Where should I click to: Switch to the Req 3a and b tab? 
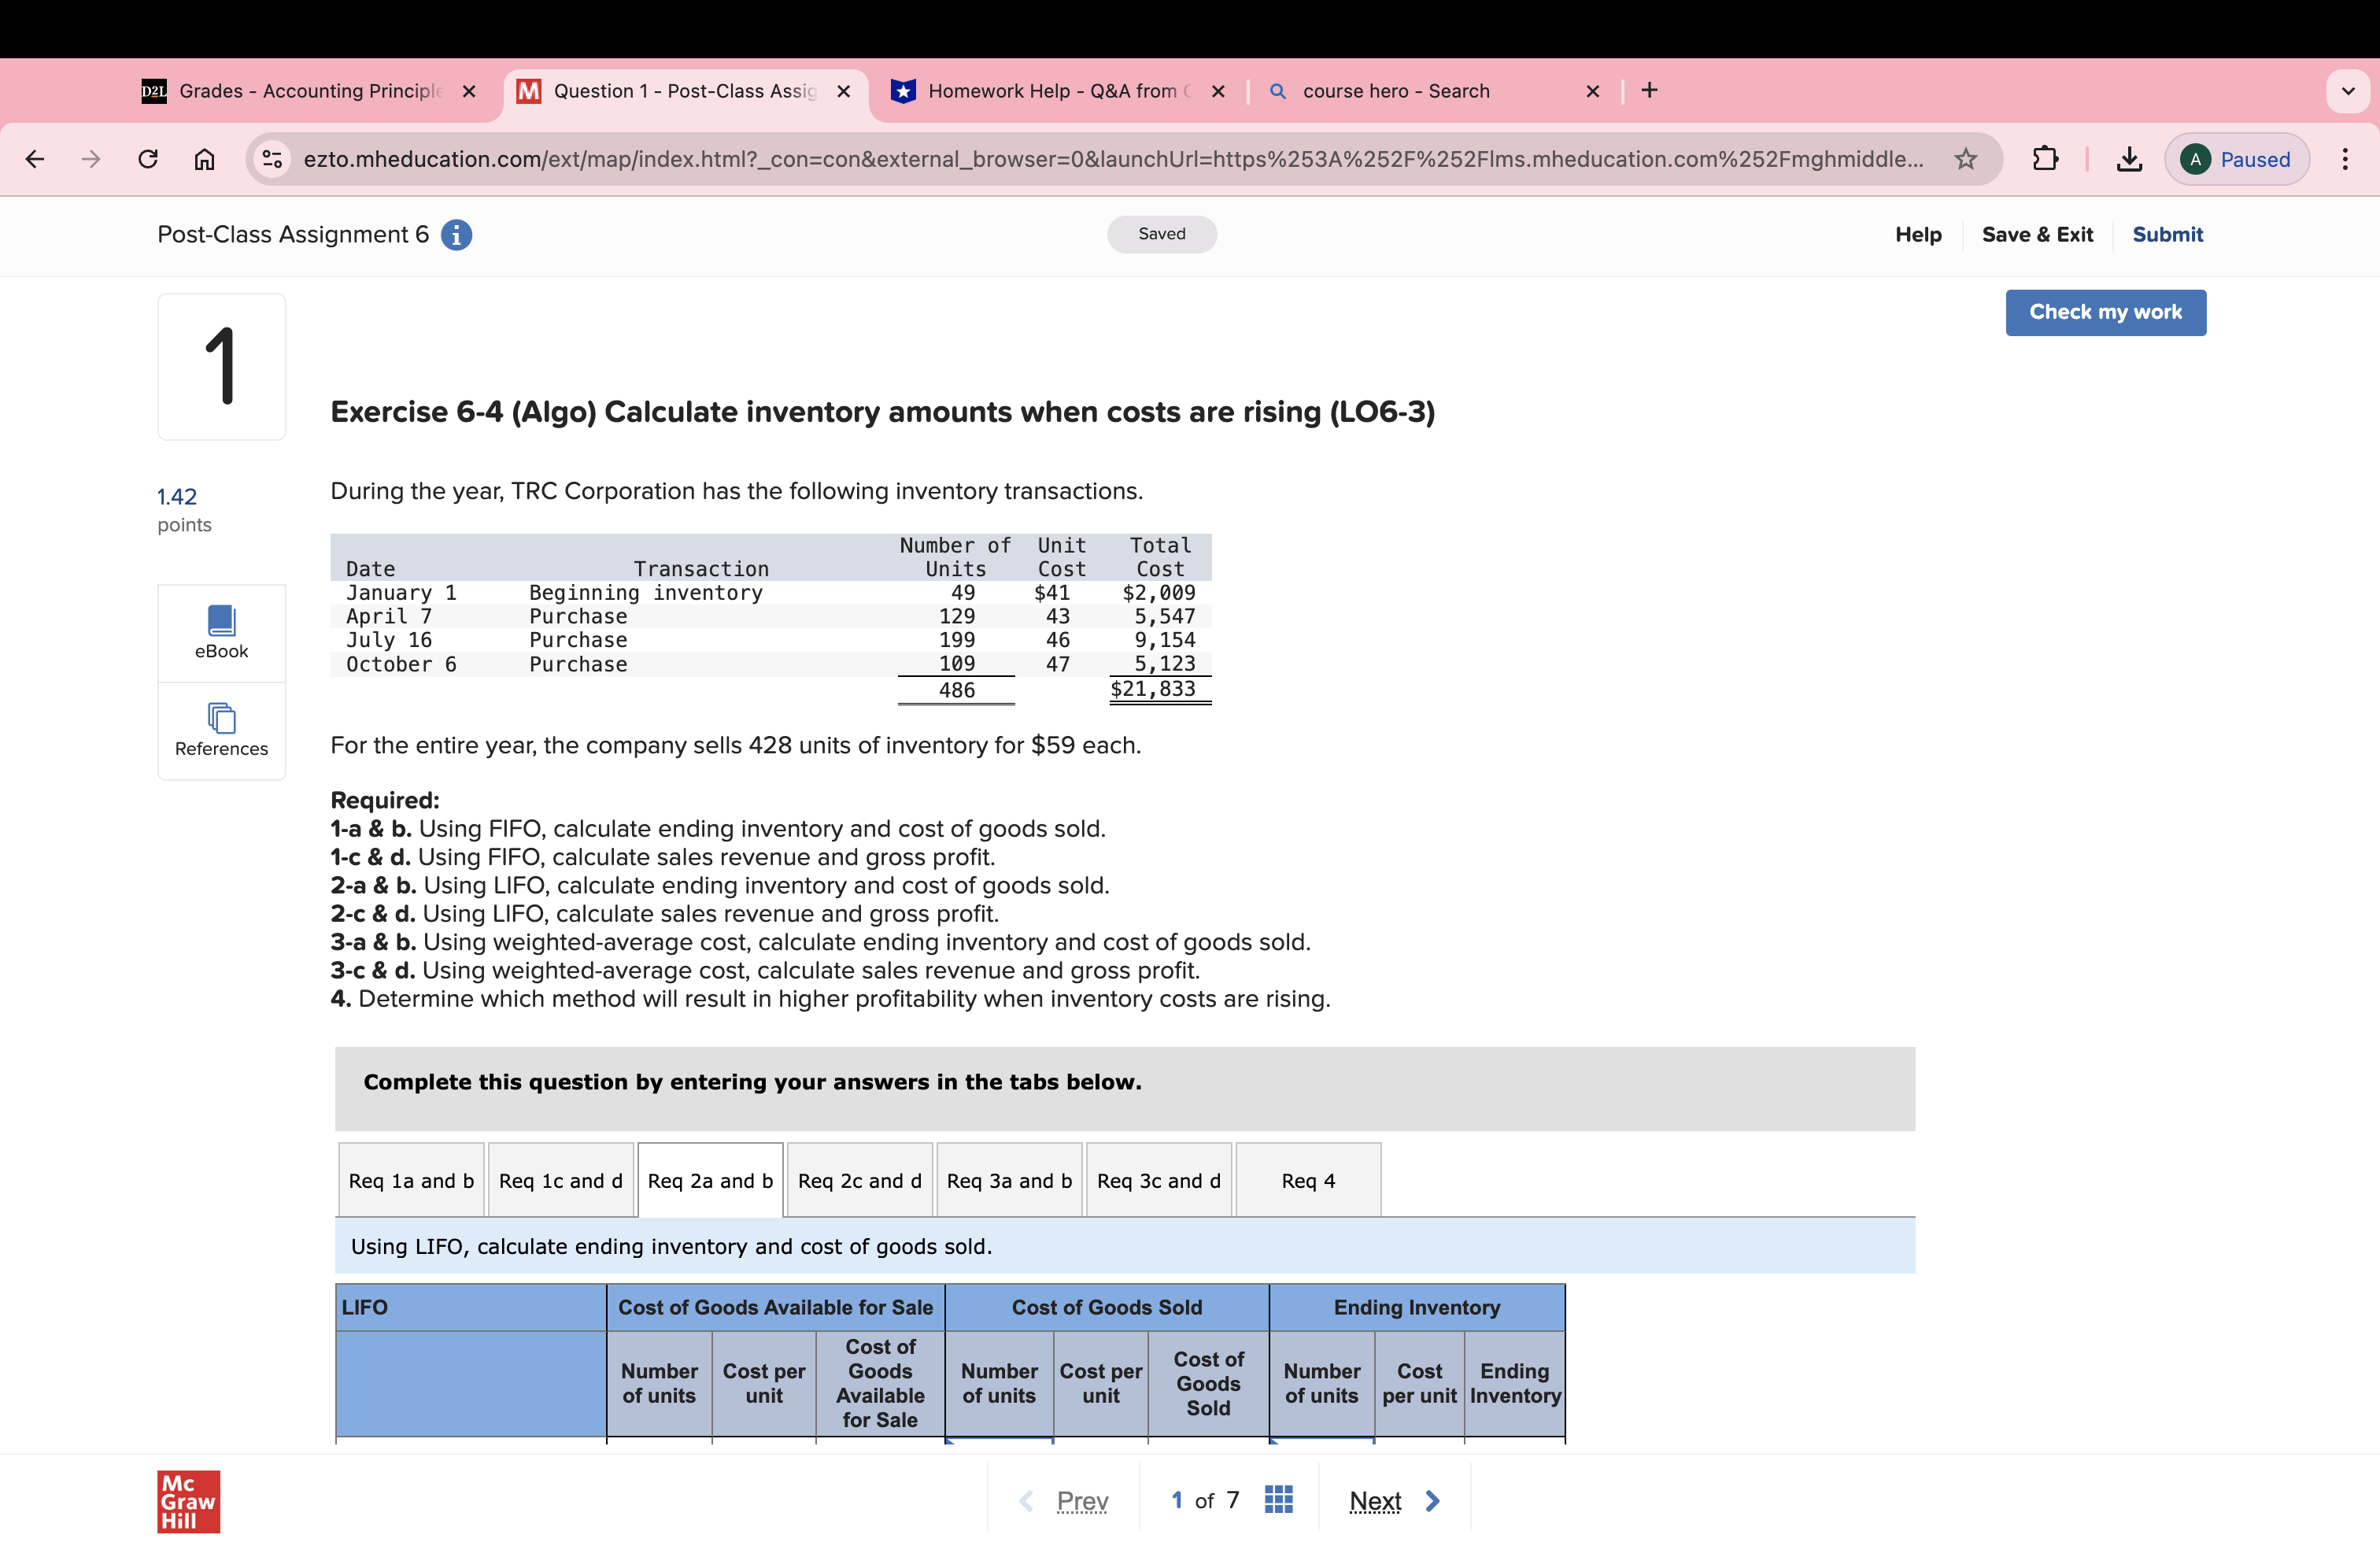coord(1009,1180)
